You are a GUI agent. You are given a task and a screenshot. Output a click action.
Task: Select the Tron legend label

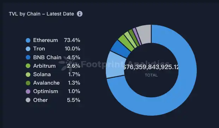tap(39, 49)
